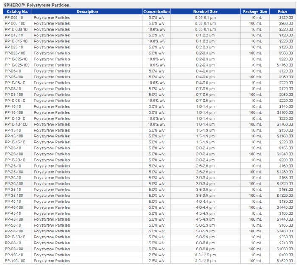
Task: Click the Nominal Size column header
Action: click(x=205, y=11)
